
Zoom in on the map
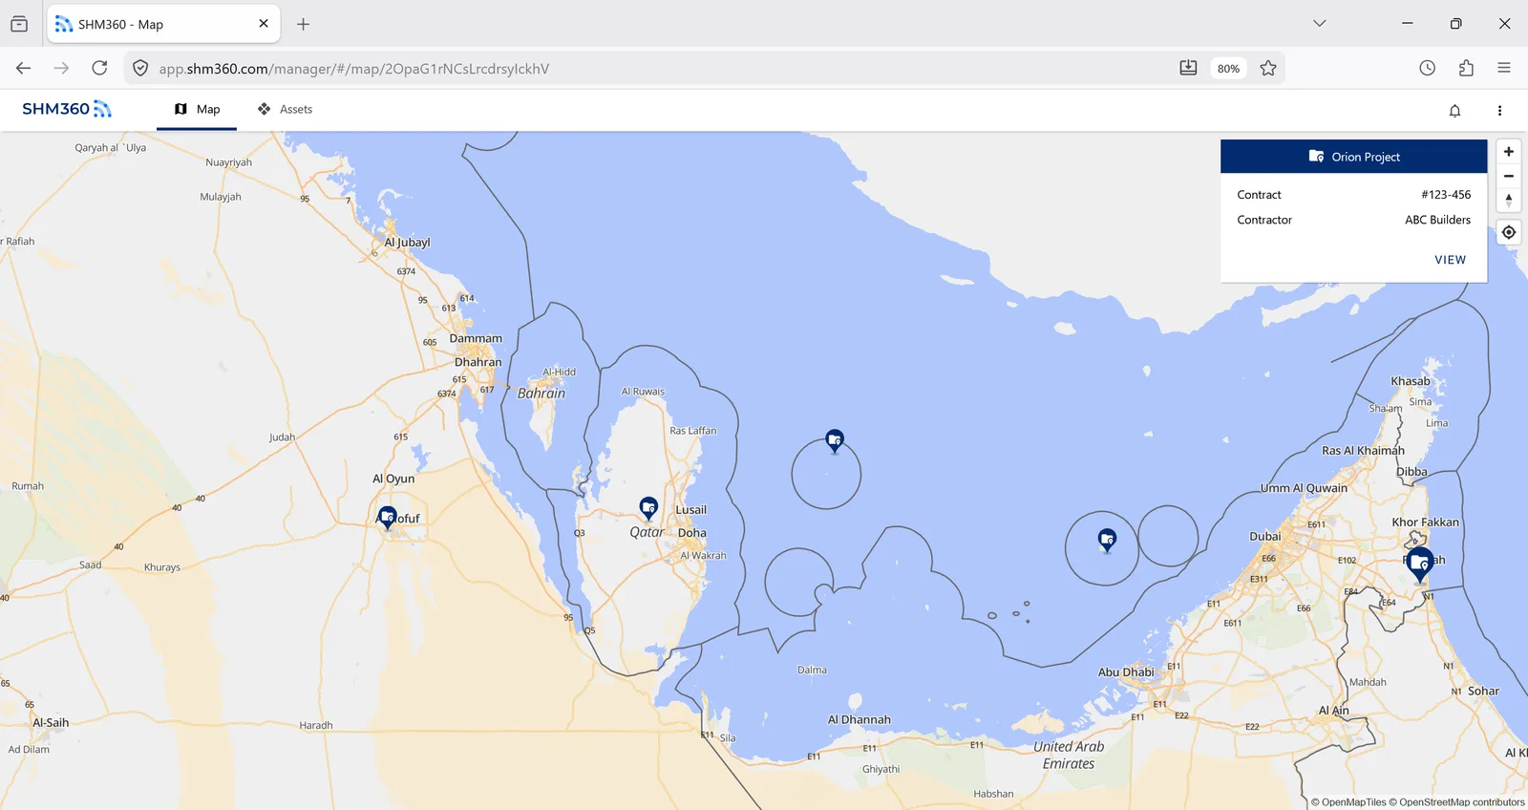pos(1509,152)
